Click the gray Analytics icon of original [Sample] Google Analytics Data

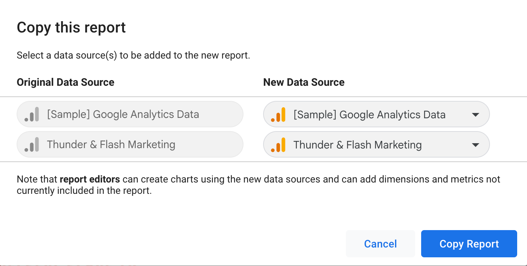32,114
